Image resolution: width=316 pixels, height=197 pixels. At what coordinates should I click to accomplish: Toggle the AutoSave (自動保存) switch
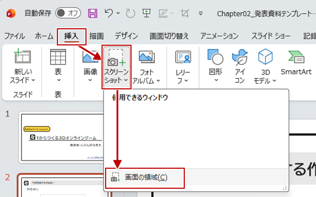point(68,13)
